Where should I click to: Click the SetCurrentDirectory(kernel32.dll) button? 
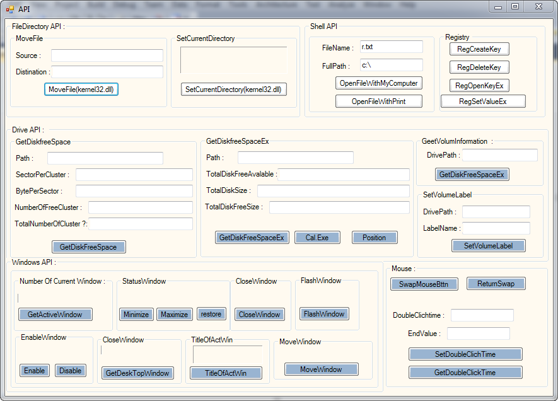point(233,90)
